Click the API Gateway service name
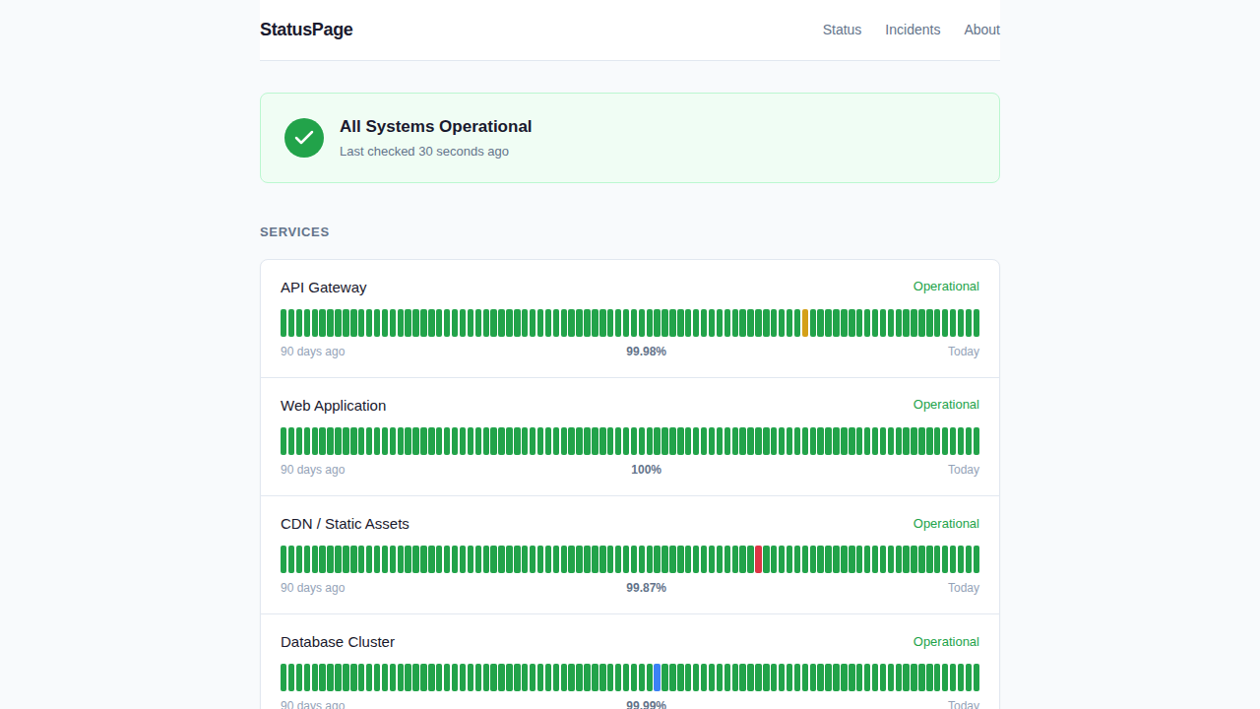The width and height of the screenshot is (1260, 709). (323, 288)
